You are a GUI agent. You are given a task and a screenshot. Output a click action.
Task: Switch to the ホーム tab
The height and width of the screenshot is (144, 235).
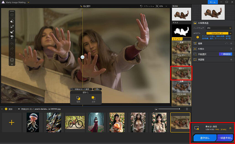pyautogui.click(x=212, y=2)
